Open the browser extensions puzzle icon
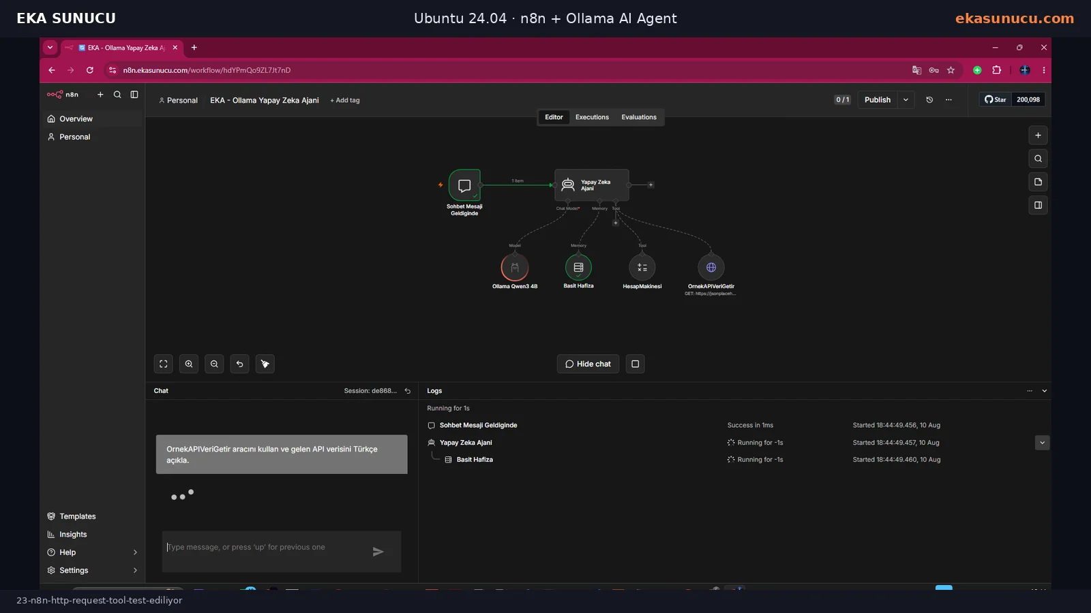Image resolution: width=1091 pixels, height=613 pixels. click(997, 70)
